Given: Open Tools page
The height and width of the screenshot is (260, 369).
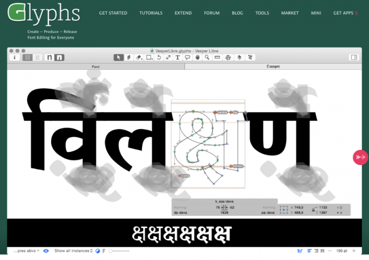Looking at the screenshot, I should [x=262, y=13].
